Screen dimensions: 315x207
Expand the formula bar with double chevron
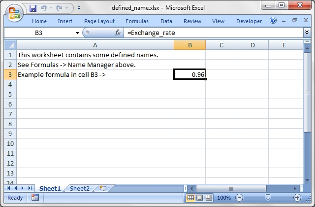point(307,33)
